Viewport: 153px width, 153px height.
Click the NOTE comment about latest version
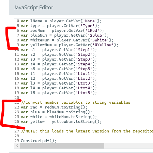click(87, 131)
